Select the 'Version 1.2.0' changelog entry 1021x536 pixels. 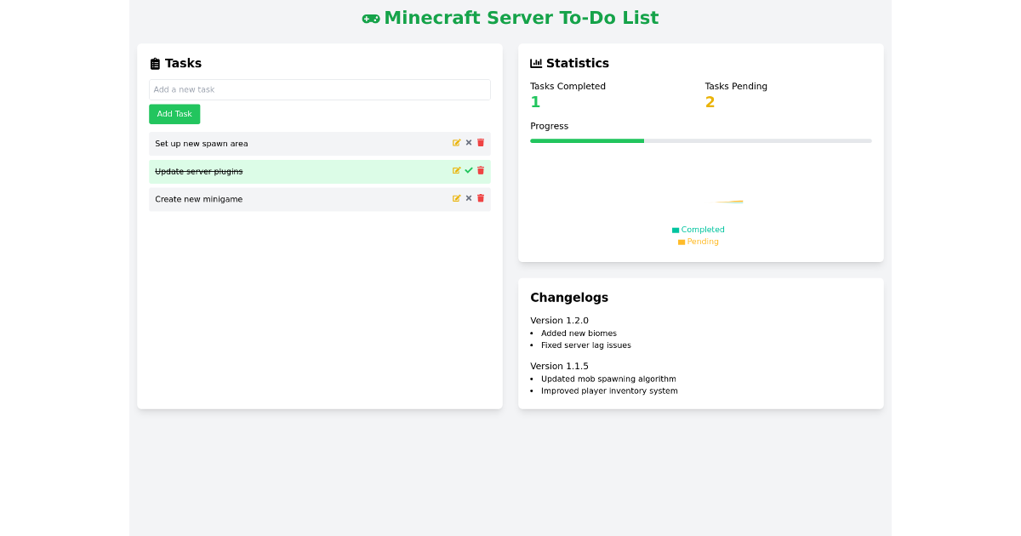[559, 320]
